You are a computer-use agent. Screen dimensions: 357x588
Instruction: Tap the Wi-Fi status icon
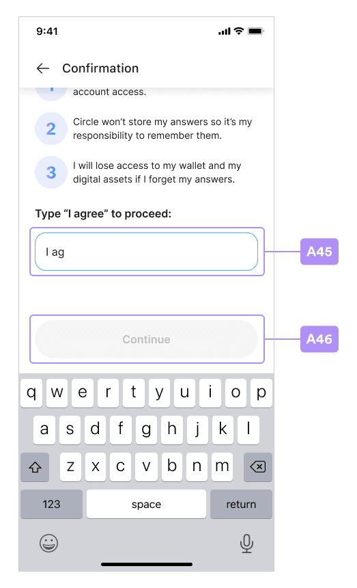click(x=239, y=31)
